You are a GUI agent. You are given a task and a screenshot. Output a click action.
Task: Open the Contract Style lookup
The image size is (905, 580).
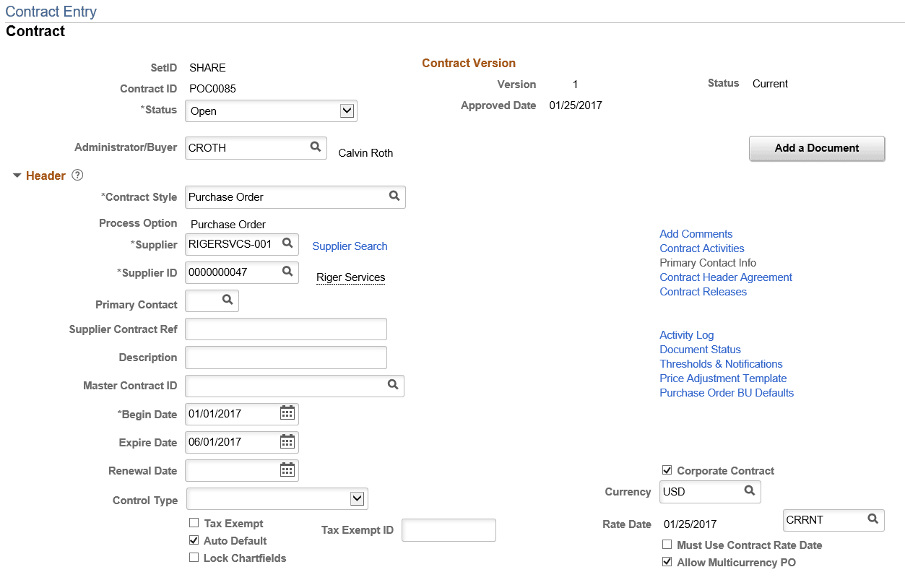click(394, 196)
